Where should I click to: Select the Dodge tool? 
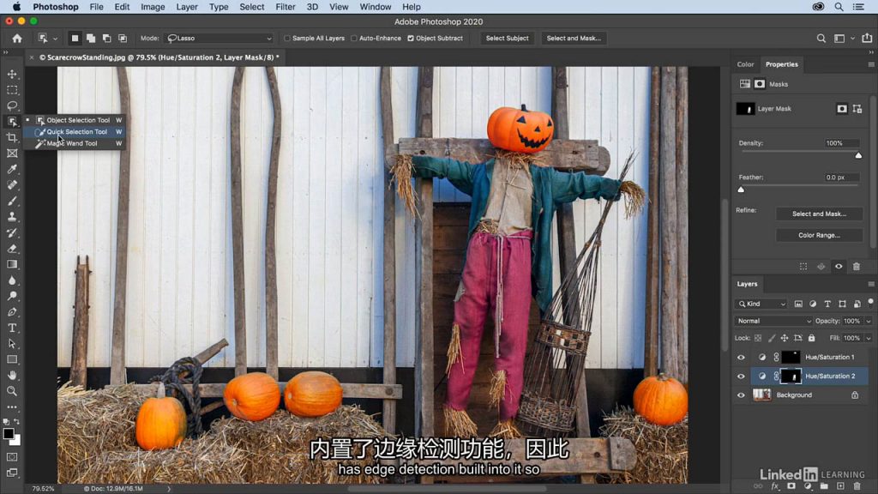(x=12, y=296)
